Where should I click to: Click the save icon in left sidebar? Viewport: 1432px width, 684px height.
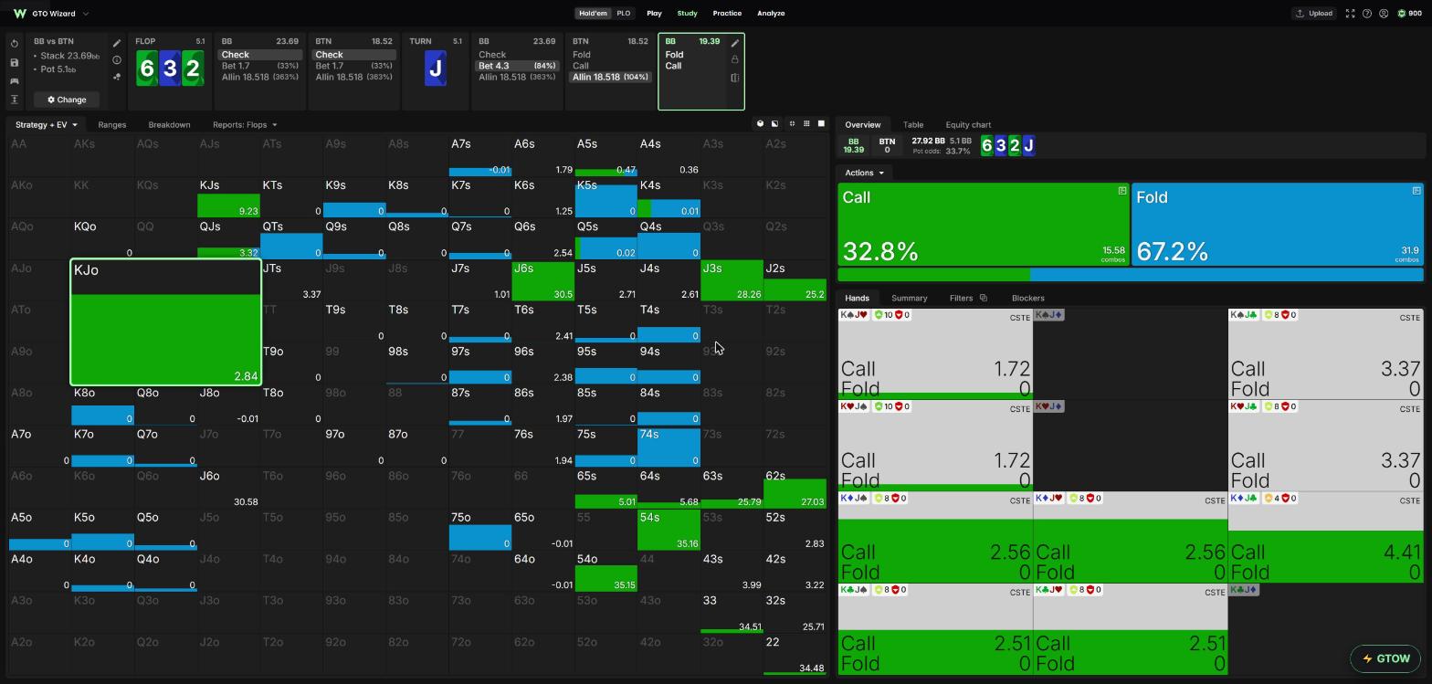point(15,62)
